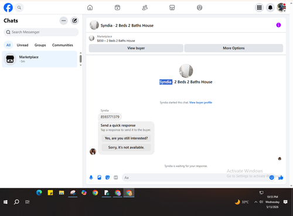Choose a sticker icon
Viewport: 293px width, 216px height.
click(107, 177)
